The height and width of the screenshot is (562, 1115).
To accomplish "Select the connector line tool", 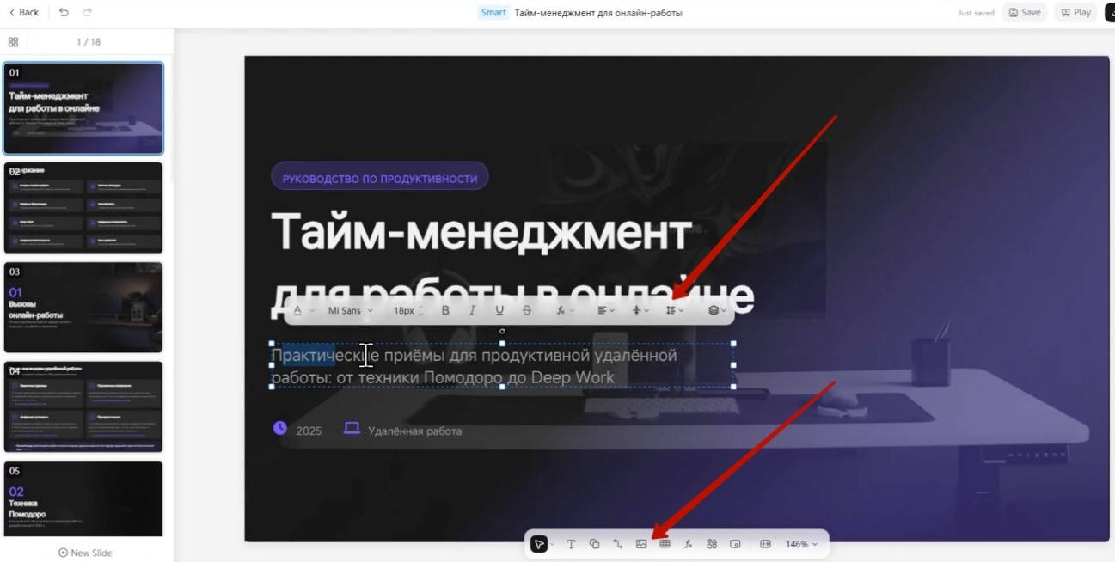I will pos(617,544).
